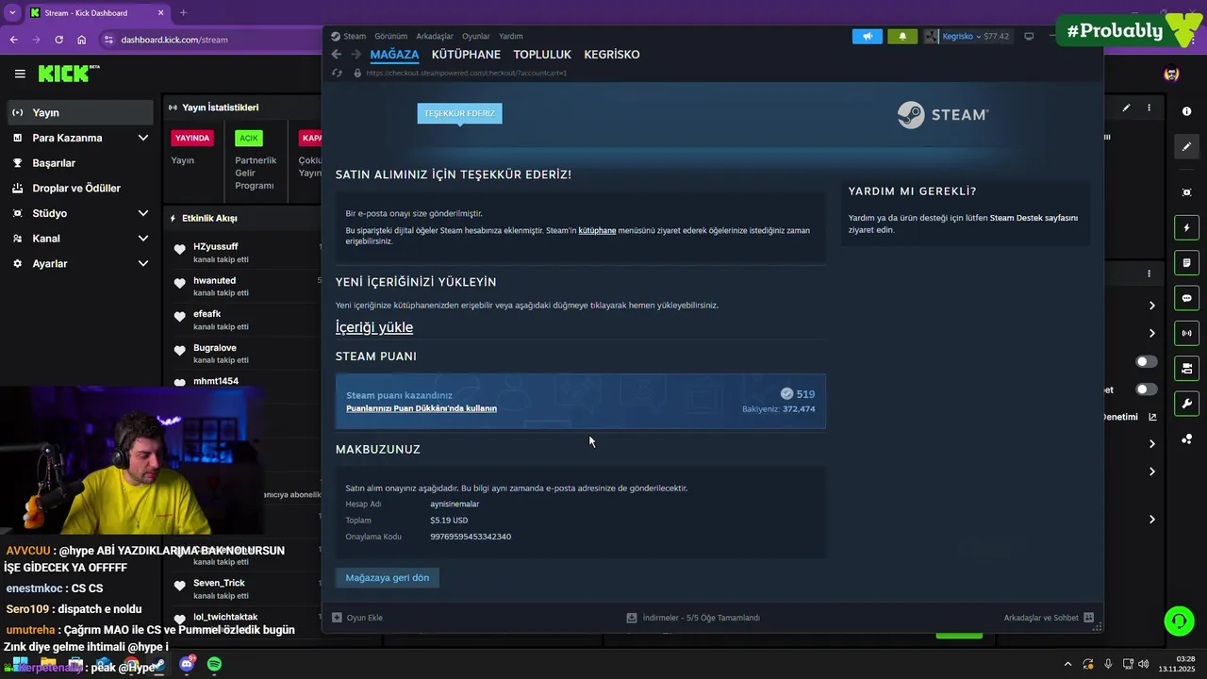
Task: Open the Oyunlar menu
Action: click(x=476, y=36)
